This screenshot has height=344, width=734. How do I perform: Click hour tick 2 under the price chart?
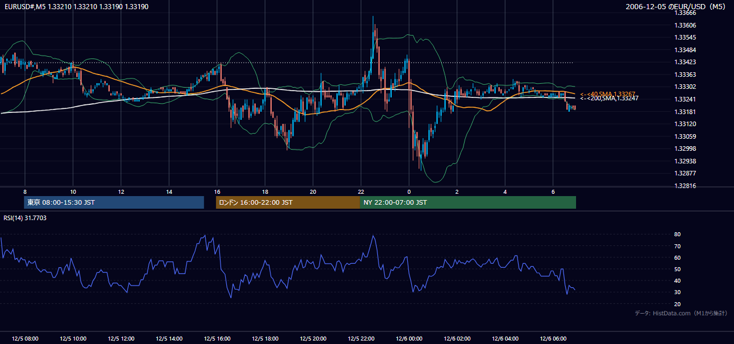(x=457, y=191)
